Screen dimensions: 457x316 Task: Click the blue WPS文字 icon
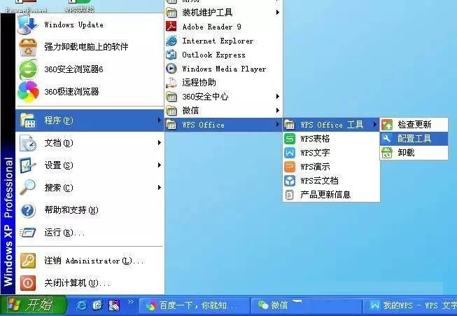(x=290, y=153)
